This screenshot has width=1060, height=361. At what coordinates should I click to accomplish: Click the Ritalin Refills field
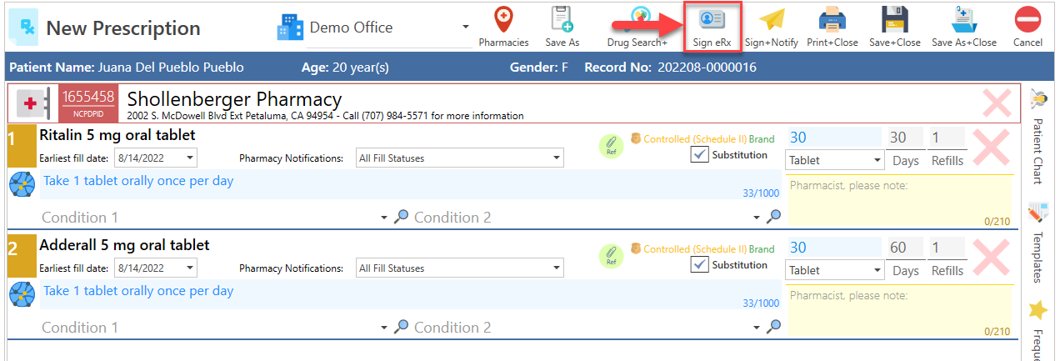pyautogui.click(x=947, y=138)
